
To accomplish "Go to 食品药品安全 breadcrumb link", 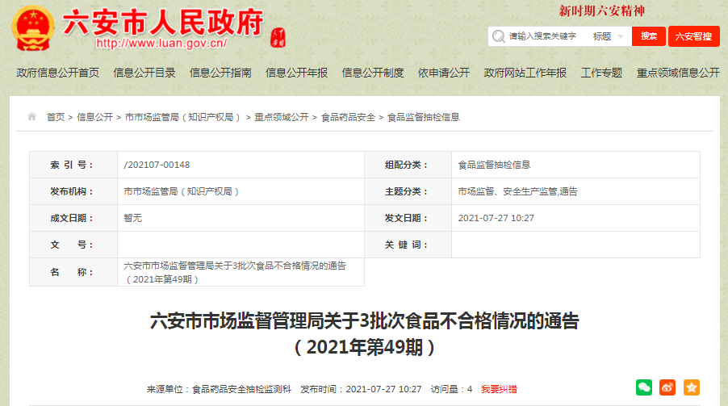I will (348, 117).
